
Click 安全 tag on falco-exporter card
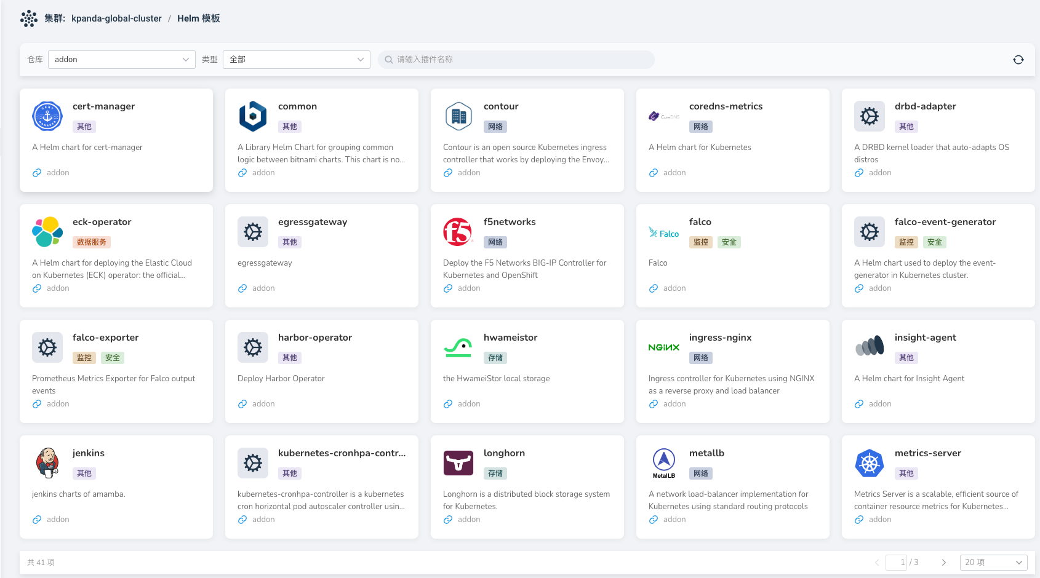[x=113, y=358]
